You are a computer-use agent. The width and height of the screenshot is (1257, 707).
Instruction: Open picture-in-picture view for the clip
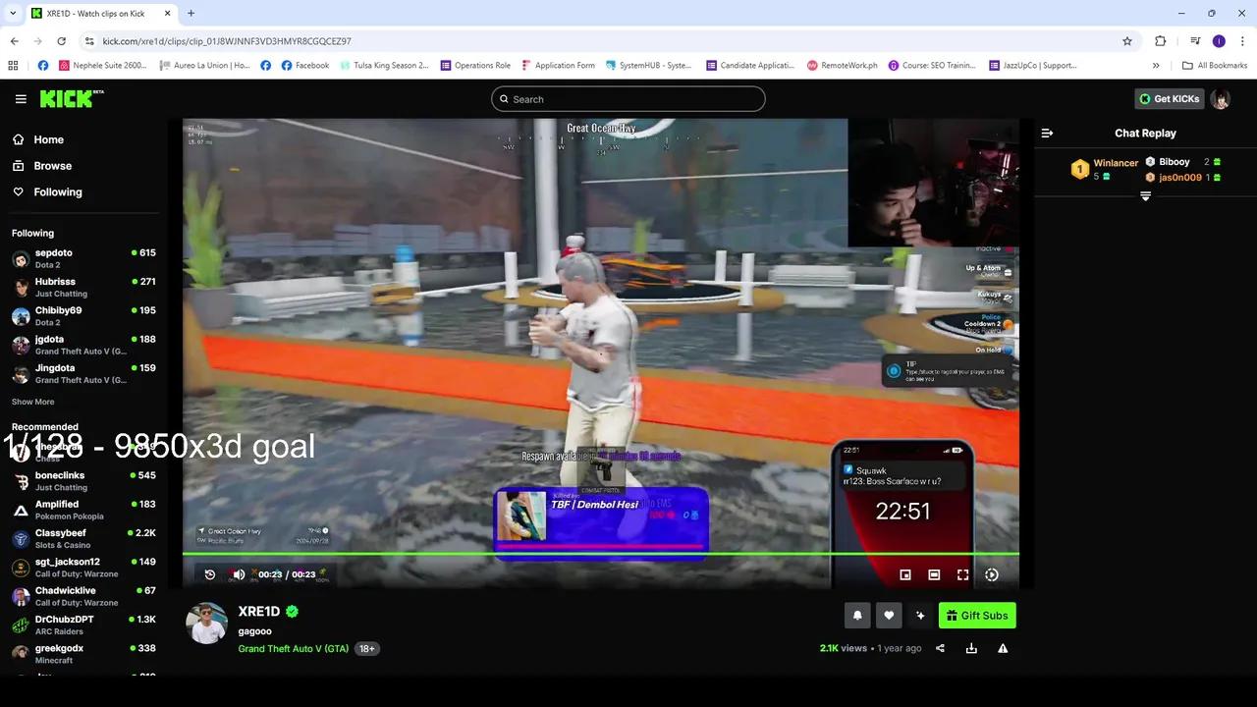pos(903,574)
